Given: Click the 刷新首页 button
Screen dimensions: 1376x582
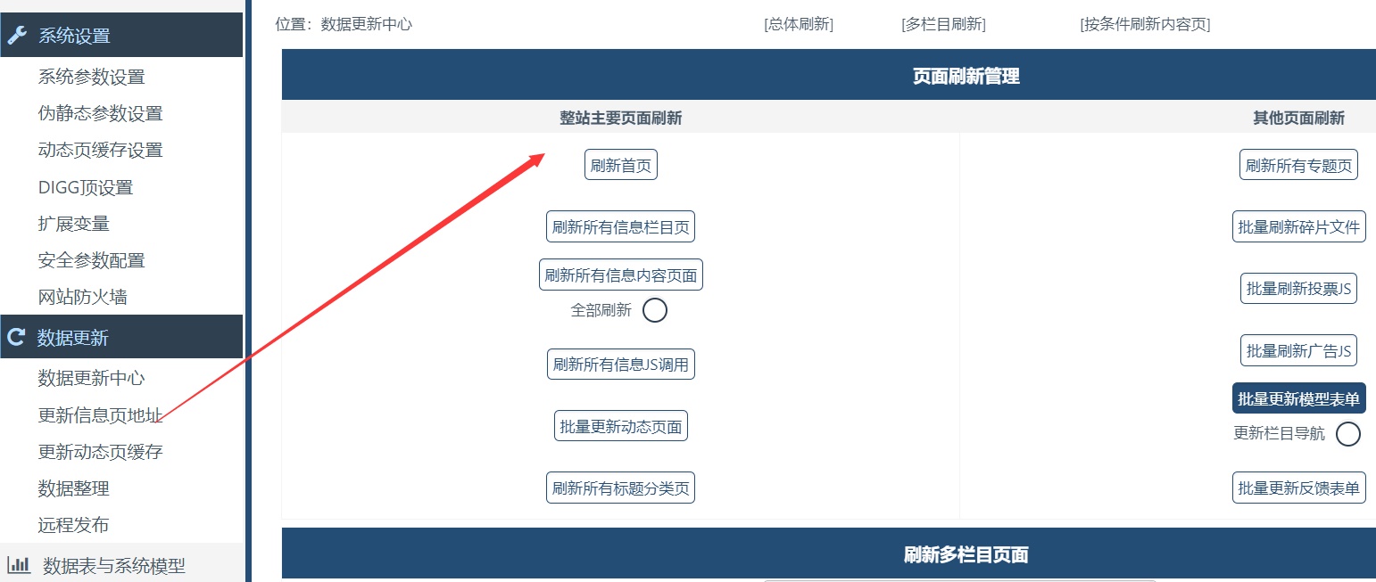Looking at the screenshot, I should point(621,165).
